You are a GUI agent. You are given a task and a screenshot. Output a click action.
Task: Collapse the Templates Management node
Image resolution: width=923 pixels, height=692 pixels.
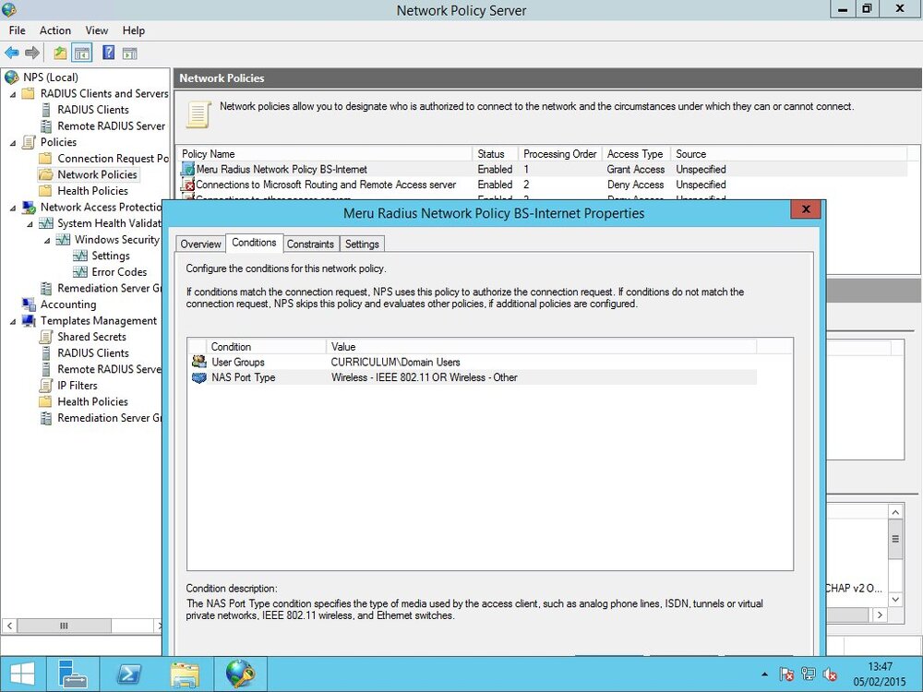pos(13,321)
